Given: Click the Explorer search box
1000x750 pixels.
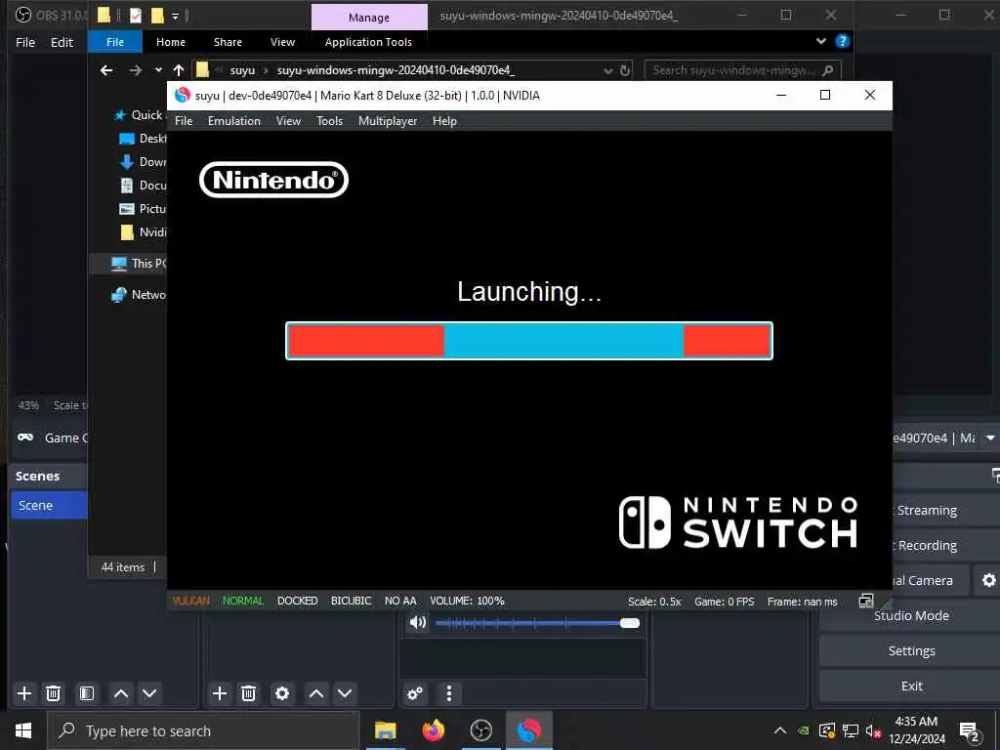Looking at the screenshot, I should pyautogui.click(x=743, y=70).
